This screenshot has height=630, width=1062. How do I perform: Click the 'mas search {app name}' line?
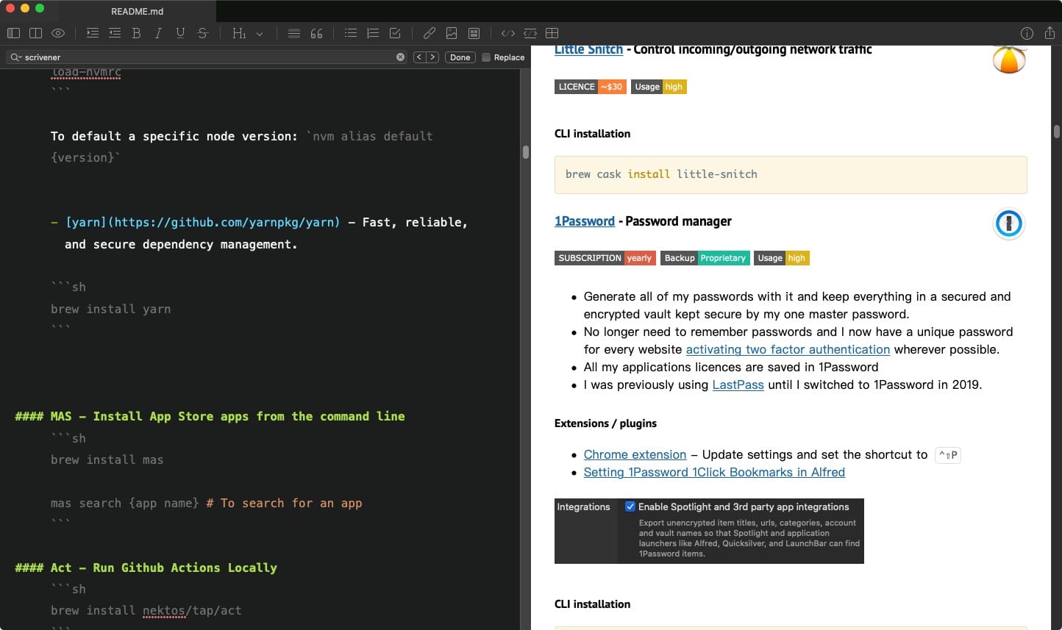point(206,503)
